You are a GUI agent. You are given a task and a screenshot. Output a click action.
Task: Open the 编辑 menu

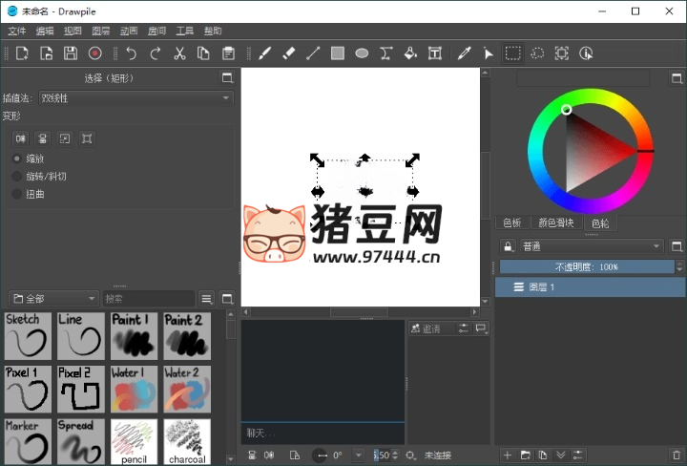[x=45, y=31]
